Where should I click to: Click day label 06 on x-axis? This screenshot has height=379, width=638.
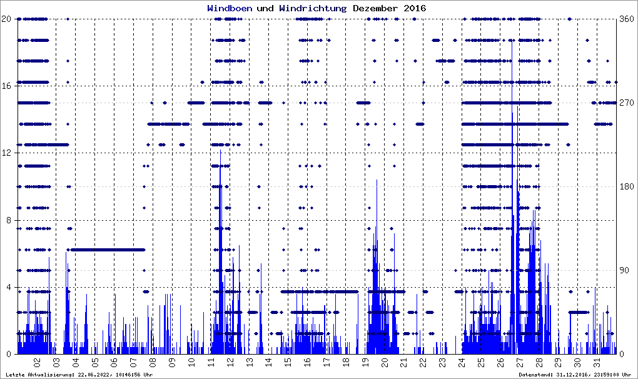tap(114, 361)
